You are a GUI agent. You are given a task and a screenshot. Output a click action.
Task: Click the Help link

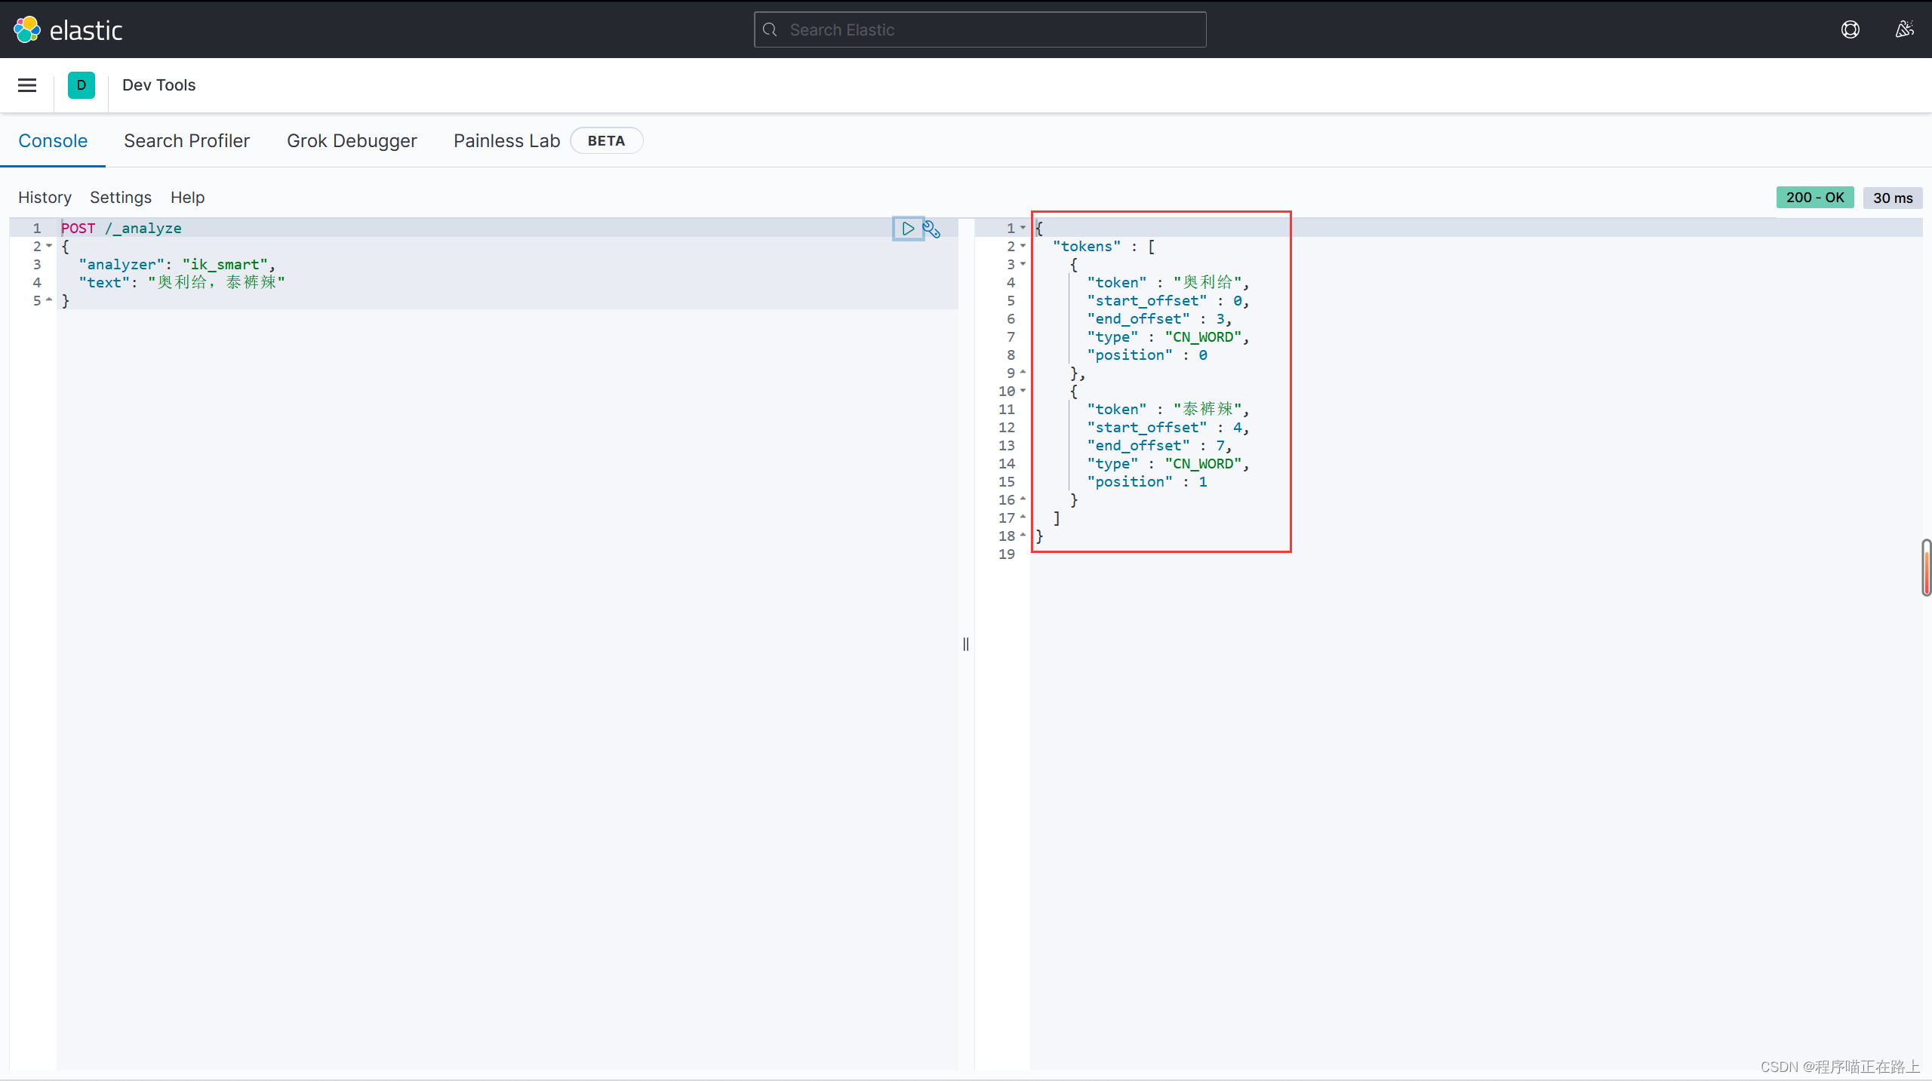(187, 198)
